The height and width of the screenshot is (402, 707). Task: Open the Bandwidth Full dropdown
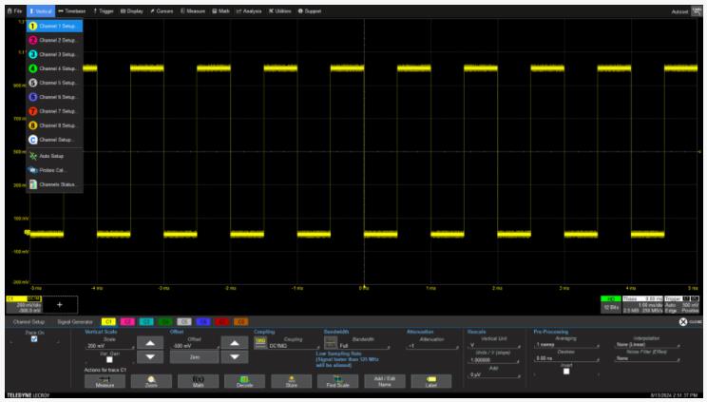(359, 345)
